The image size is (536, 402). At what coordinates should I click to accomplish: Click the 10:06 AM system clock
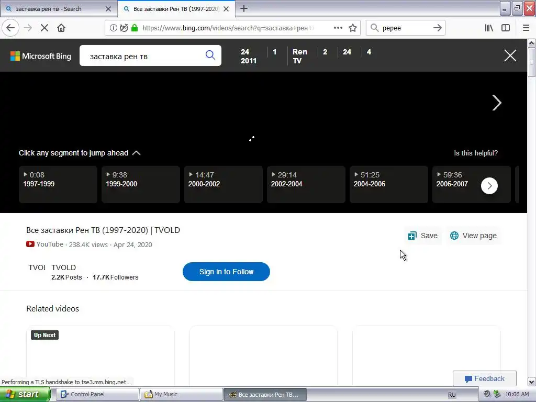(517, 395)
